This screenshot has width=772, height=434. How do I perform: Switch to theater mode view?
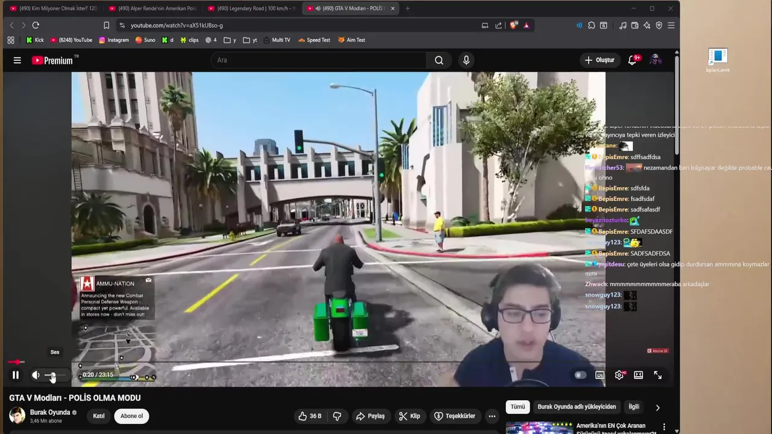point(639,375)
